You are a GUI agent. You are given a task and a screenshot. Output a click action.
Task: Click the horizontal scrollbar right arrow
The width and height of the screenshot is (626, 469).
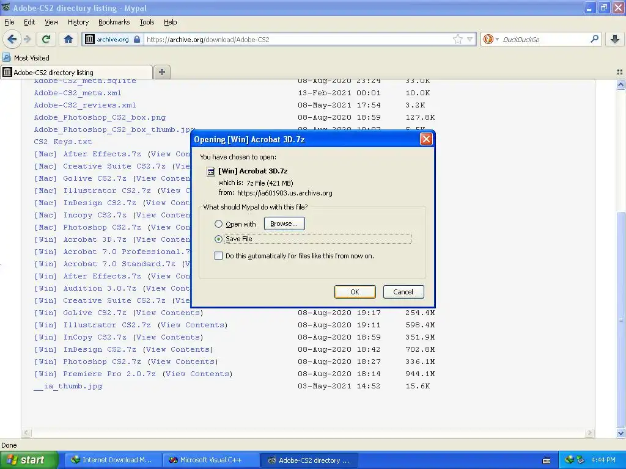[590, 433]
